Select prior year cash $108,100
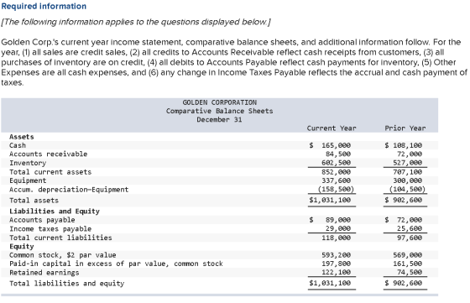Image resolution: width=470 pixels, height=303 pixels. 404,145
